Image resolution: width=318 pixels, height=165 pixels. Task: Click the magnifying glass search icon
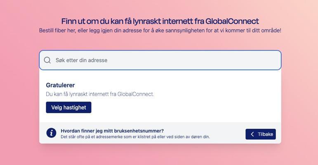point(47,60)
